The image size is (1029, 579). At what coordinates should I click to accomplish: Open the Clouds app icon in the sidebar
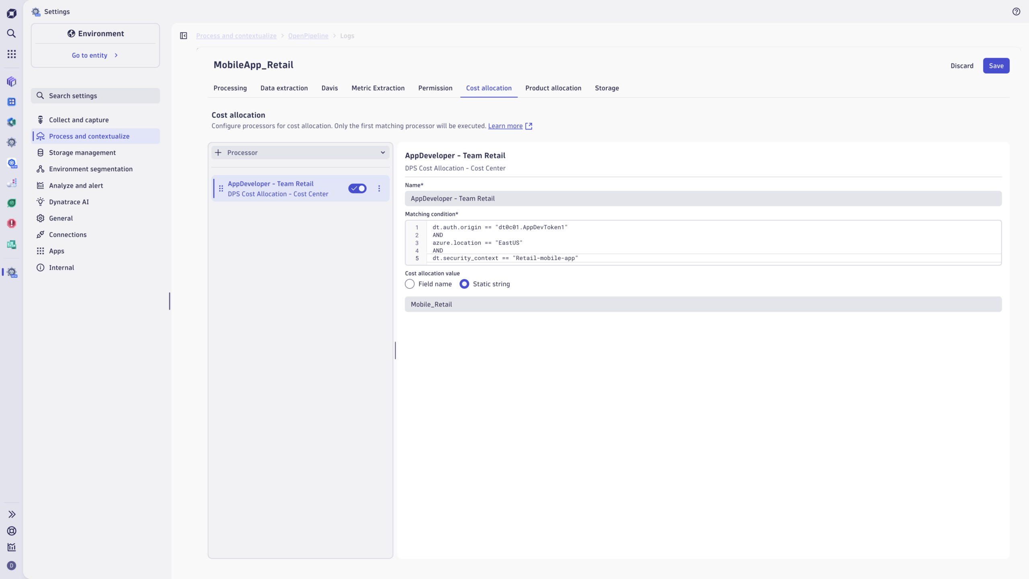point(11,183)
